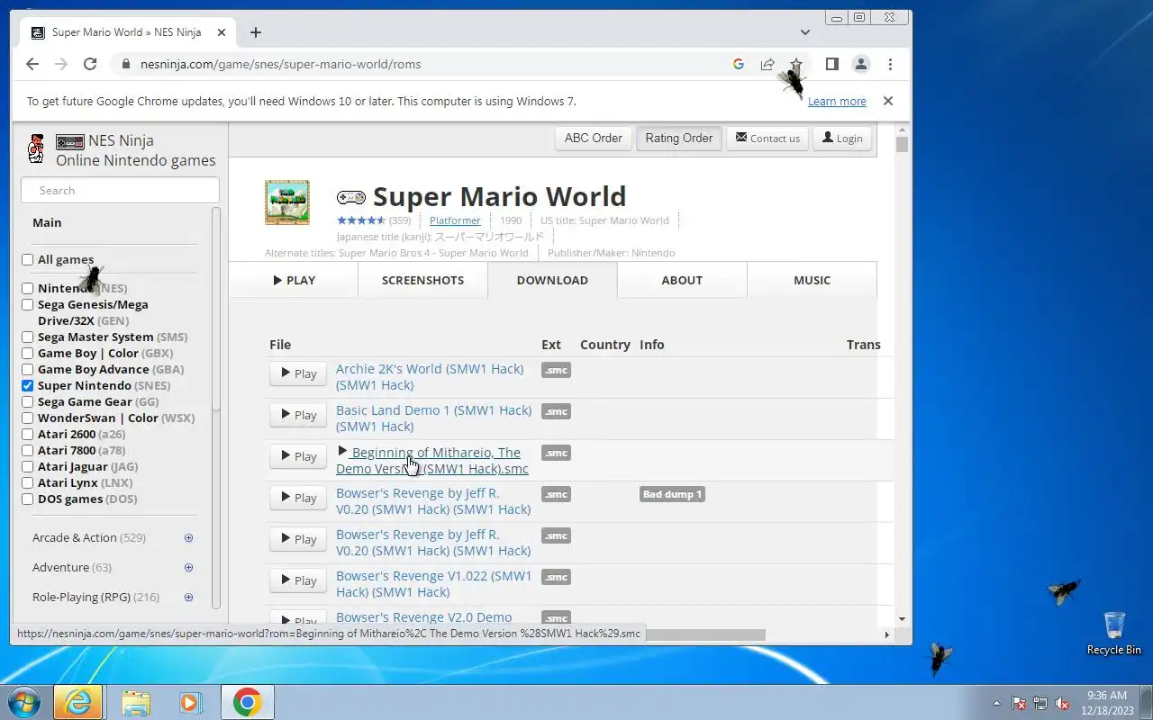Image resolution: width=1153 pixels, height=720 pixels.
Task: Open Chrome's three-dot menu
Action: click(x=890, y=64)
